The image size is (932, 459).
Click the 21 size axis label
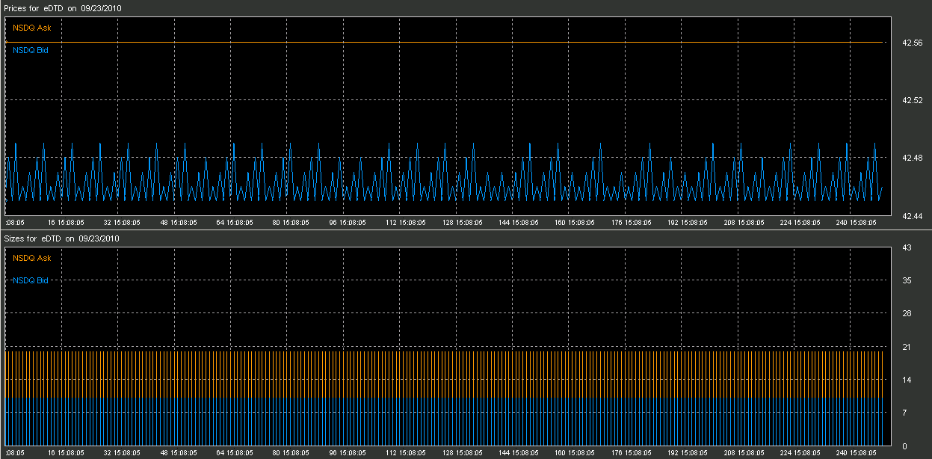tap(907, 347)
